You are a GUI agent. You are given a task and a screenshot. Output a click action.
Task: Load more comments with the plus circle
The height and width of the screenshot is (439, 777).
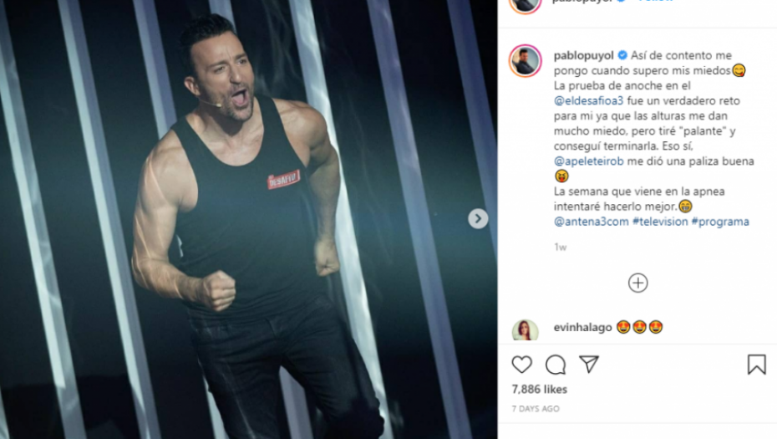point(637,283)
